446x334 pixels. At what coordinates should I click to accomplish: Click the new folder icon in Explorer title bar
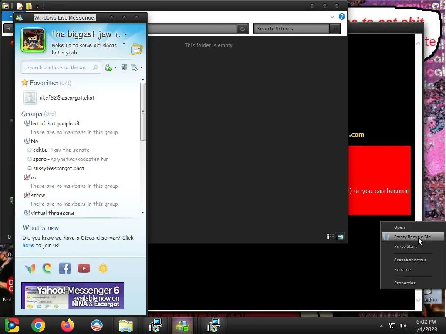[x=29, y=6]
